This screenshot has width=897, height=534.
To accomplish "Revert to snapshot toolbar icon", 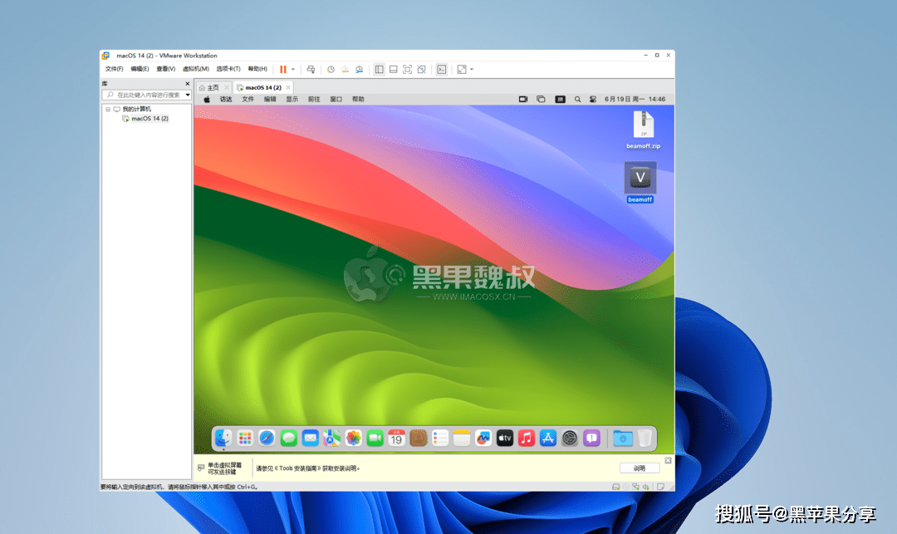I will point(345,69).
